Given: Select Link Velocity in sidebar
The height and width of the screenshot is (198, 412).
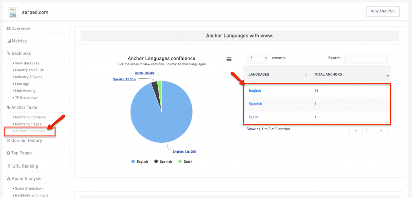Looking at the screenshot, I should point(25,91).
